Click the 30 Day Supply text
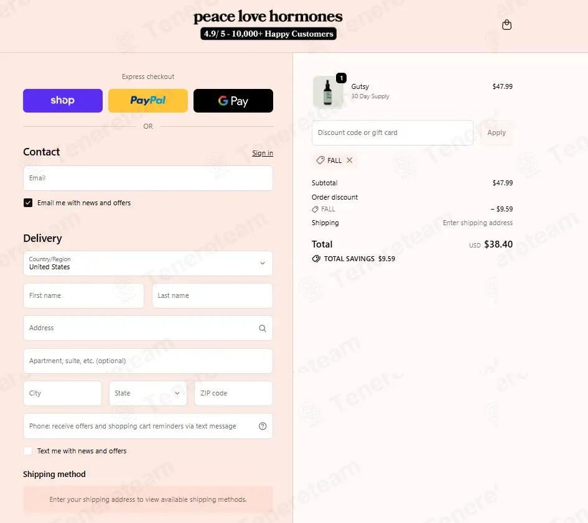588x523 pixels. point(370,96)
